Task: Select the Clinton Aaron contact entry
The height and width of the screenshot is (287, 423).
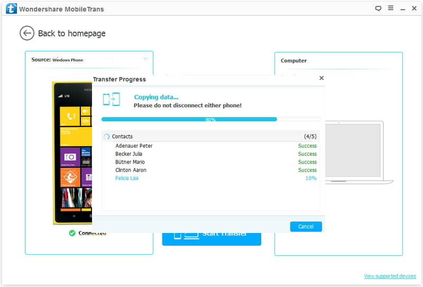Action: point(131,170)
